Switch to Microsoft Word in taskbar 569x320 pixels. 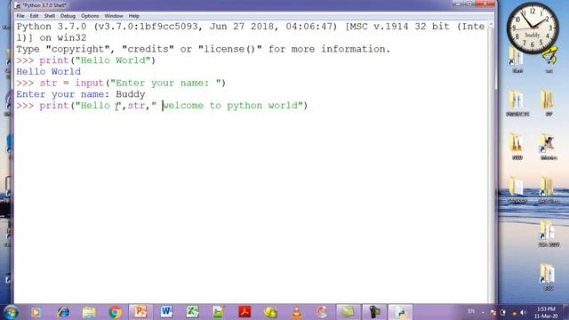click(x=166, y=312)
